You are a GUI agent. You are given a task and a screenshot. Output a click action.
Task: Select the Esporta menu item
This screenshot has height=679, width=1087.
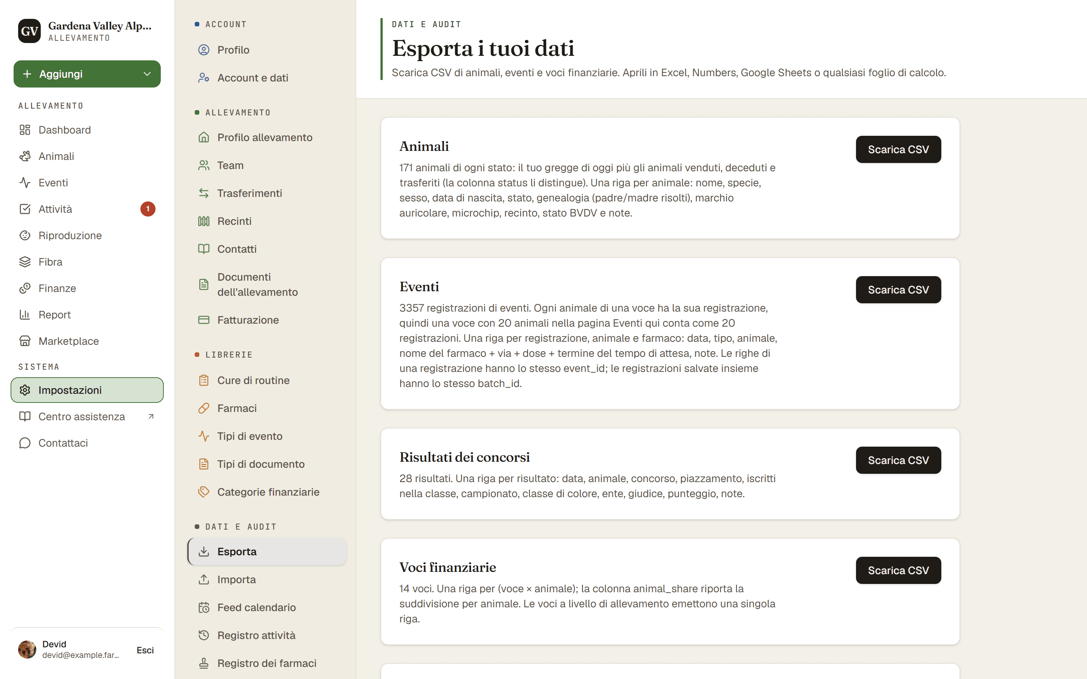(x=267, y=551)
